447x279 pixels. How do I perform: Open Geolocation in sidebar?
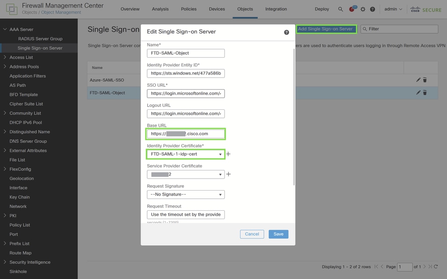coord(21,178)
